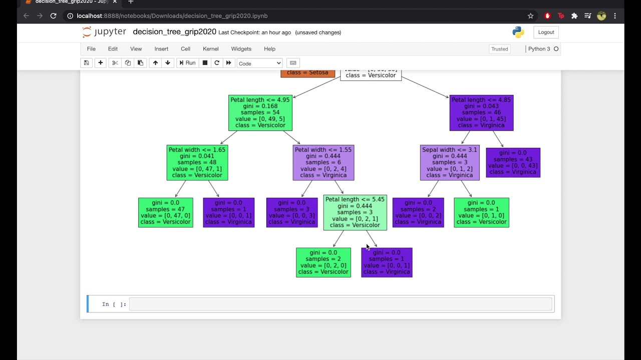Click the kernel idle circle indicator
Screen dimensions: 641x360
556,49
